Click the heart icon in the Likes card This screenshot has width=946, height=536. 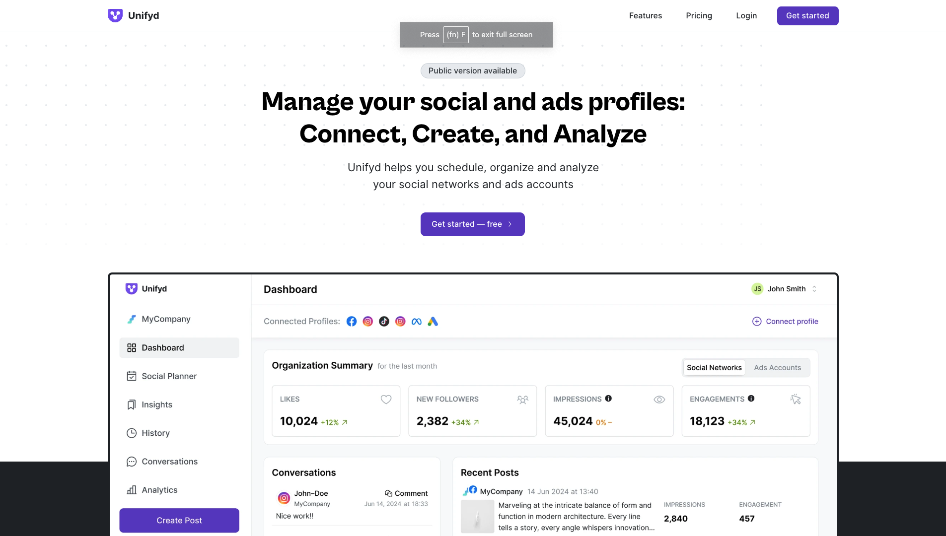pyautogui.click(x=386, y=400)
